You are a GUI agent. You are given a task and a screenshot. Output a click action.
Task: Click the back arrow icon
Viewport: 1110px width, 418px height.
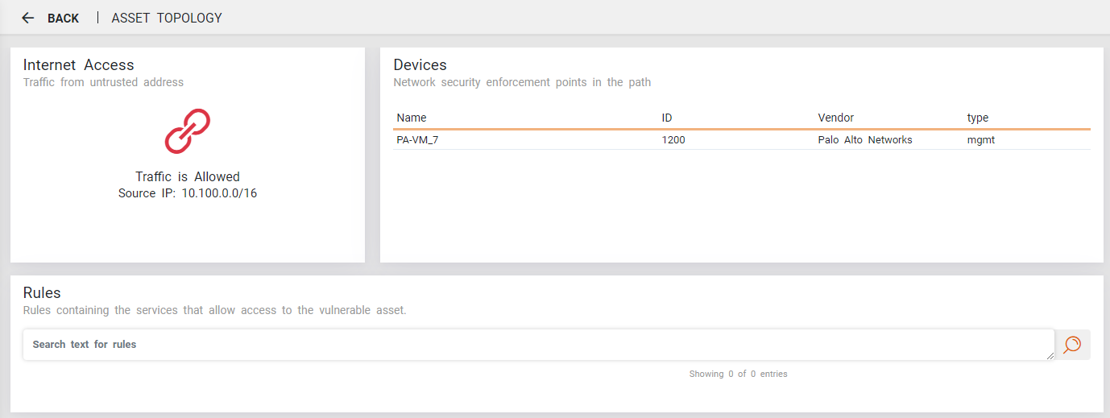28,18
